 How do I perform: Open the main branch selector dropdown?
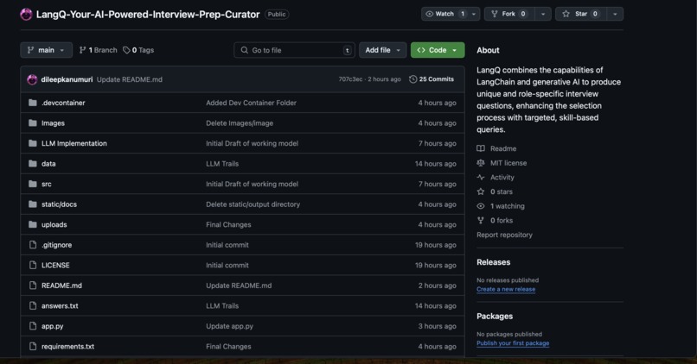(46, 50)
